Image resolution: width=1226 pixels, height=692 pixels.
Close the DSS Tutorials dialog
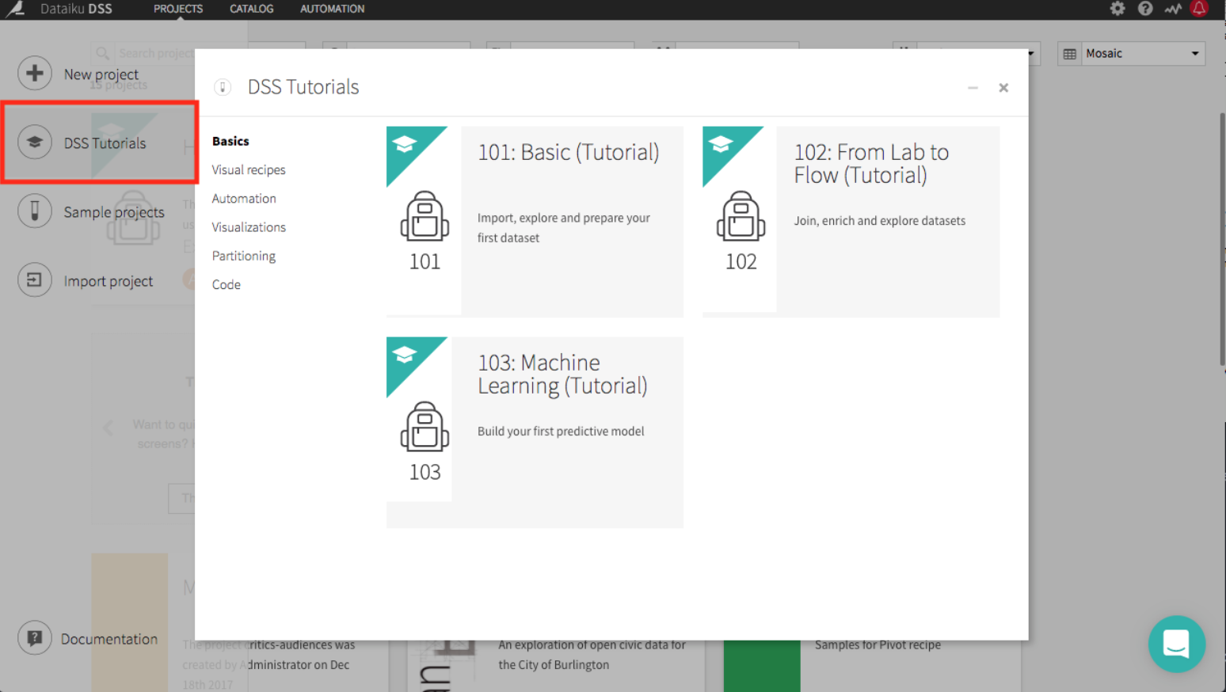tap(1003, 88)
